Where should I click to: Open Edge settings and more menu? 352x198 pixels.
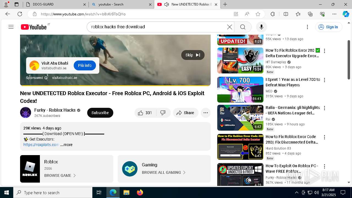tap(334, 14)
